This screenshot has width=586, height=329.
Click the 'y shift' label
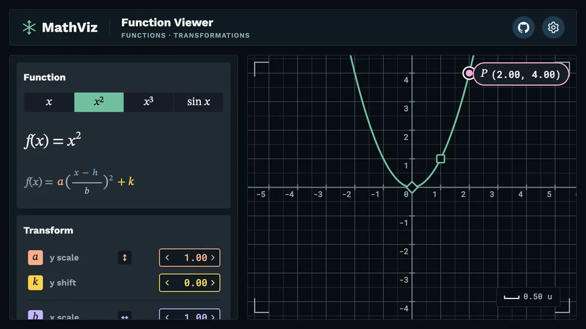[63, 283]
